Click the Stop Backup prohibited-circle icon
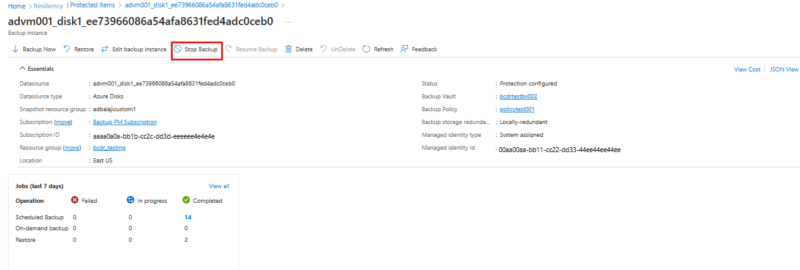The width and height of the screenshot is (800, 270). (177, 49)
